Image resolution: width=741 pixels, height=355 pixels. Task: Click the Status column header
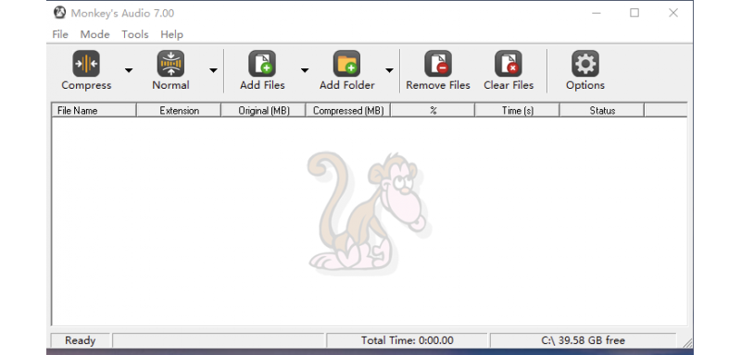pos(602,110)
